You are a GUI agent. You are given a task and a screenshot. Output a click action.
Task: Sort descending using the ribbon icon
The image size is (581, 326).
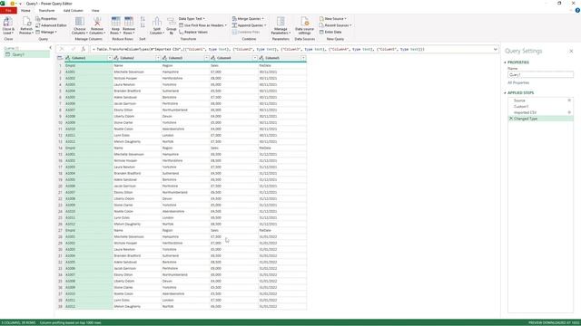pyautogui.click(x=143, y=25)
